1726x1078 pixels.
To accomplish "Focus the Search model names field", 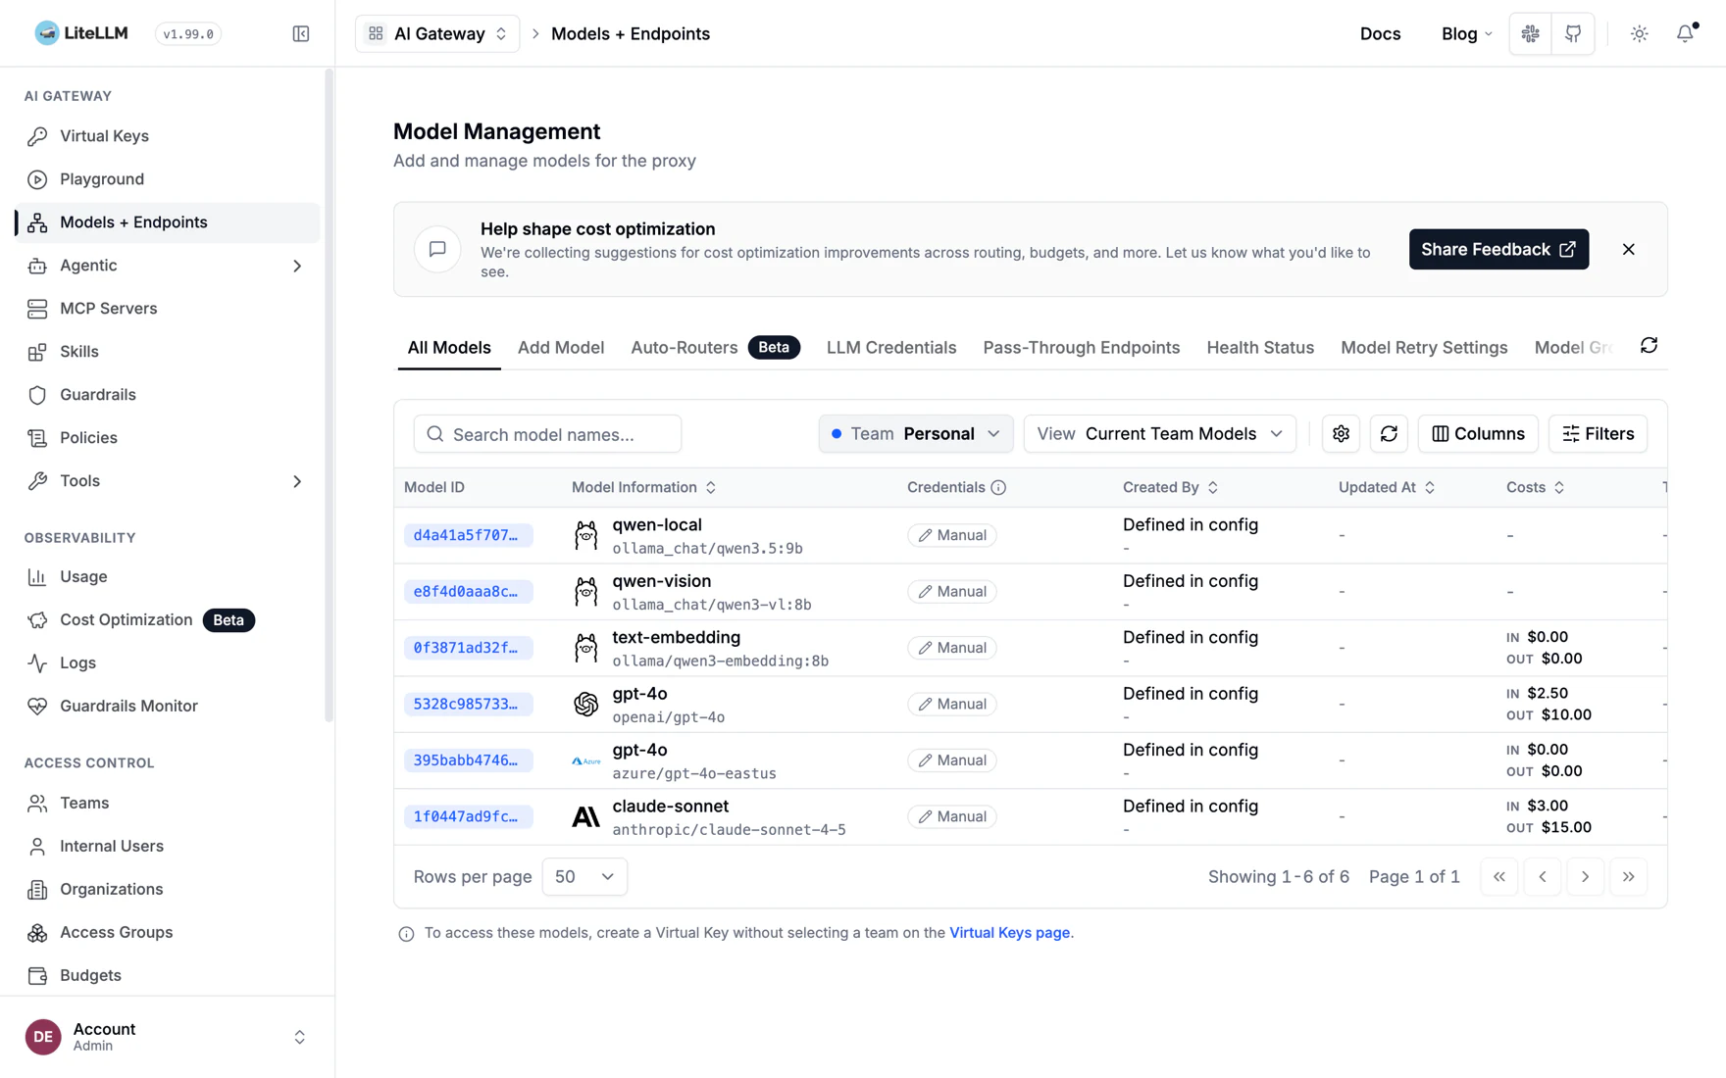I will click(x=547, y=434).
